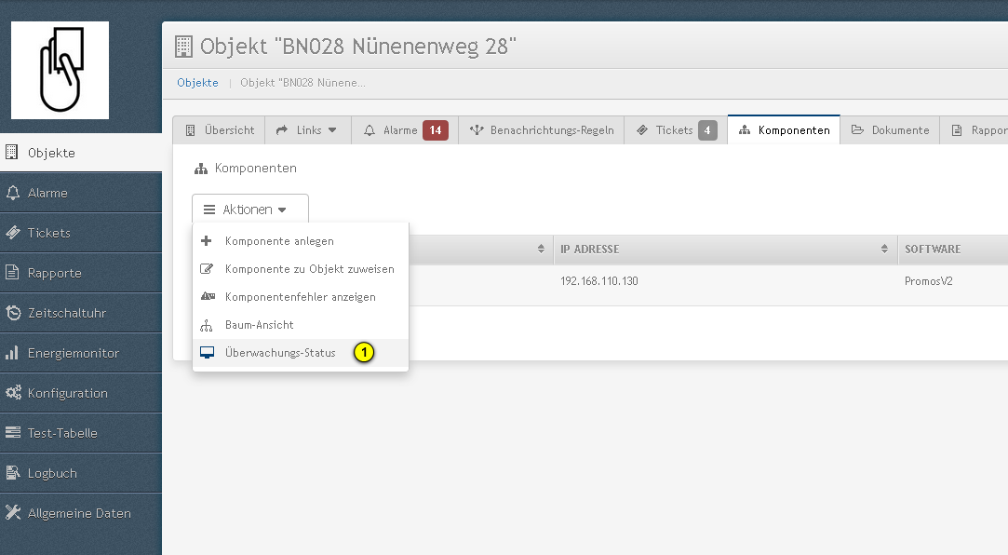The image size is (1008, 555).
Task: Open Logbuch in the sidebar
Action: (81, 473)
